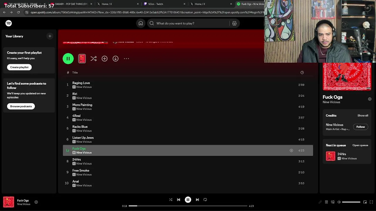The image size is (376, 211).
Task: Switch to second Home / X tab after Twitch
Action: click(x=211, y=4)
